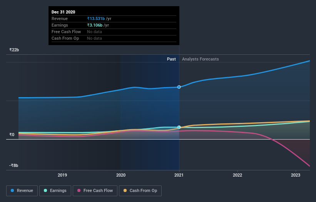Click the ₹13.531b revenue value in tooltip
The width and height of the screenshot is (316, 202).
point(96,19)
